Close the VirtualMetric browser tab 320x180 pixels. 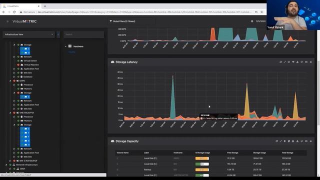(x=39, y=6)
